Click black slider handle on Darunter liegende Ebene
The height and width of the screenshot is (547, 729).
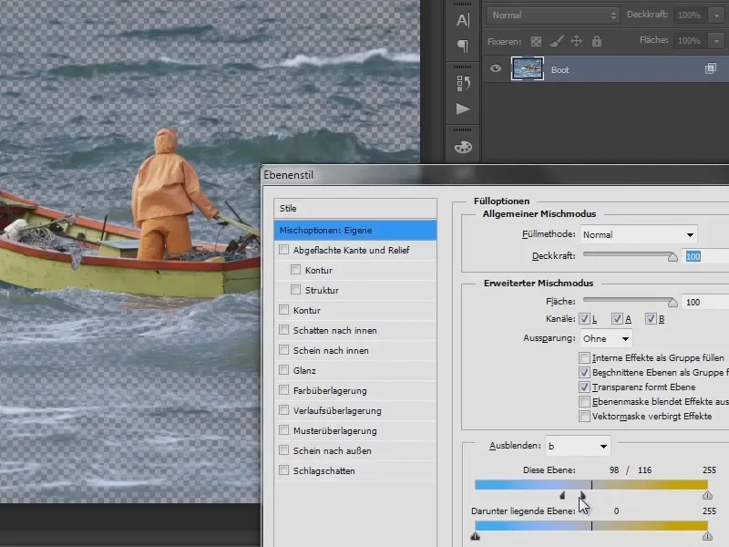tap(475, 536)
